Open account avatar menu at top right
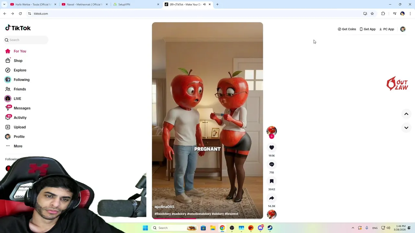The width and height of the screenshot is (415, 233). (403, 29)
